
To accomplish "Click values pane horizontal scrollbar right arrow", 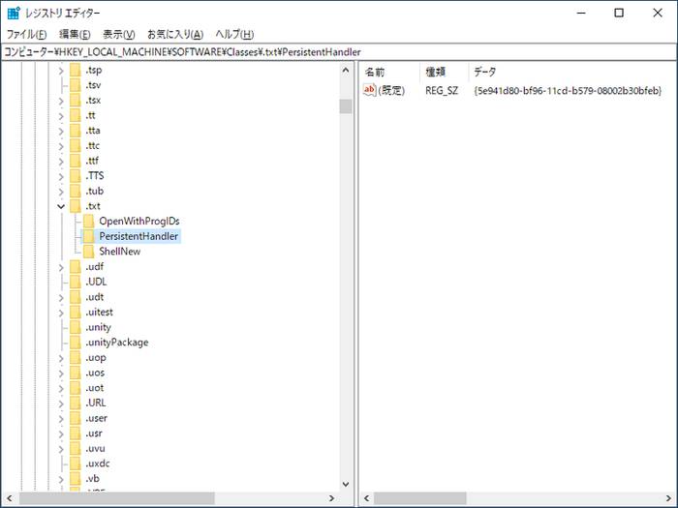I will click(669, 498).
